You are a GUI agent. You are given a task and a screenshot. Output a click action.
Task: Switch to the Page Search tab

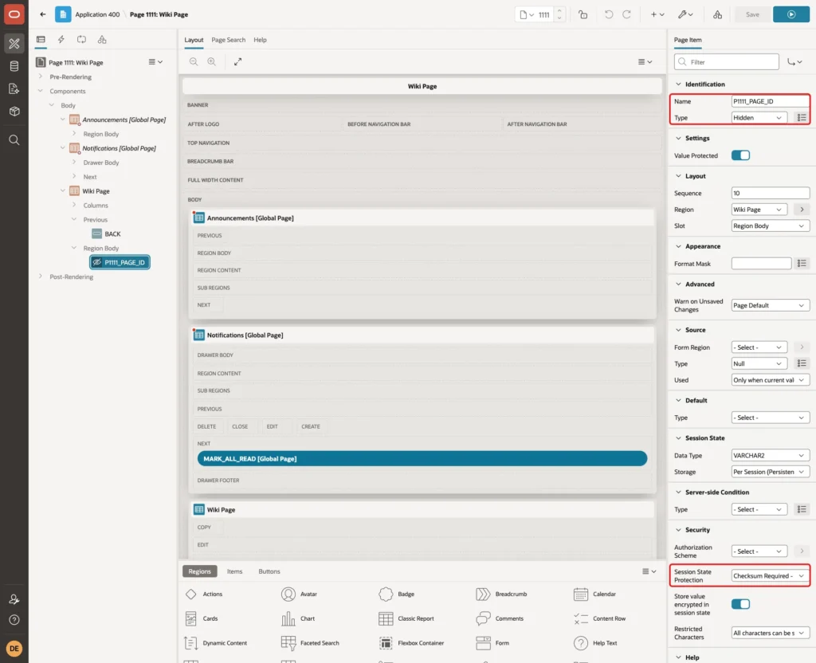(228, 40)
